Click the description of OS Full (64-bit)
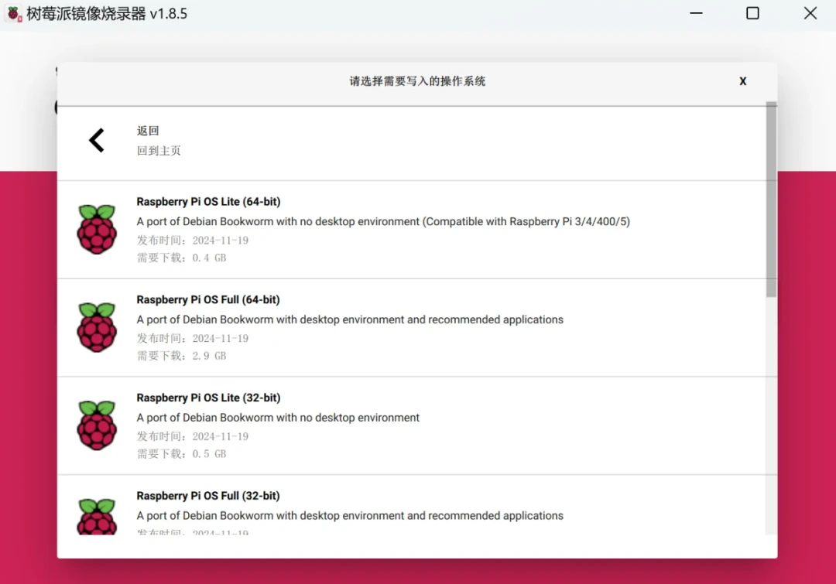This screenshot has height=584, width=836. (350, 319)
